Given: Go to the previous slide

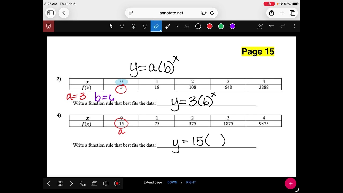Looking at the screenshot, I should (49, 184).
